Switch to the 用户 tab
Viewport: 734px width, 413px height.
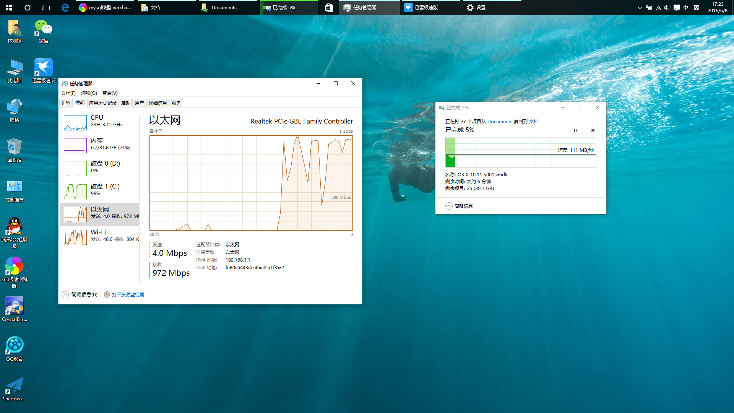coord(140,103)
